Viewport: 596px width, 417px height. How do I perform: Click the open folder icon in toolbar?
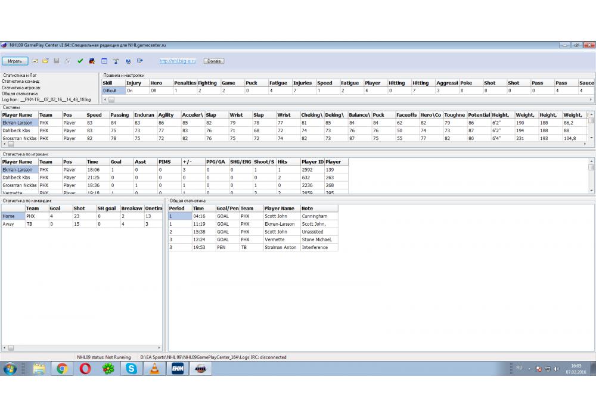pyautogui.click(x=45, y=61)
